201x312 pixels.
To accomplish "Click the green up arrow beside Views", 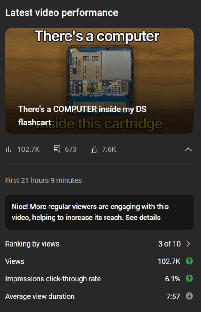I will point(189,261).
